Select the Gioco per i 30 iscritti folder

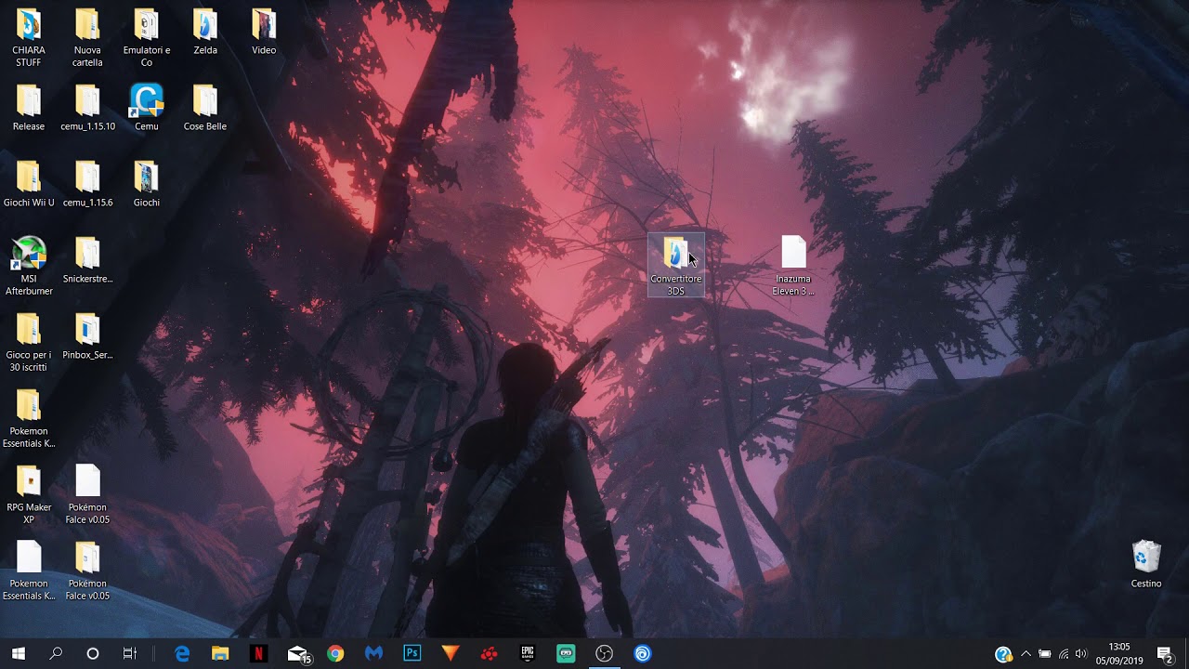tap(29, 343)
